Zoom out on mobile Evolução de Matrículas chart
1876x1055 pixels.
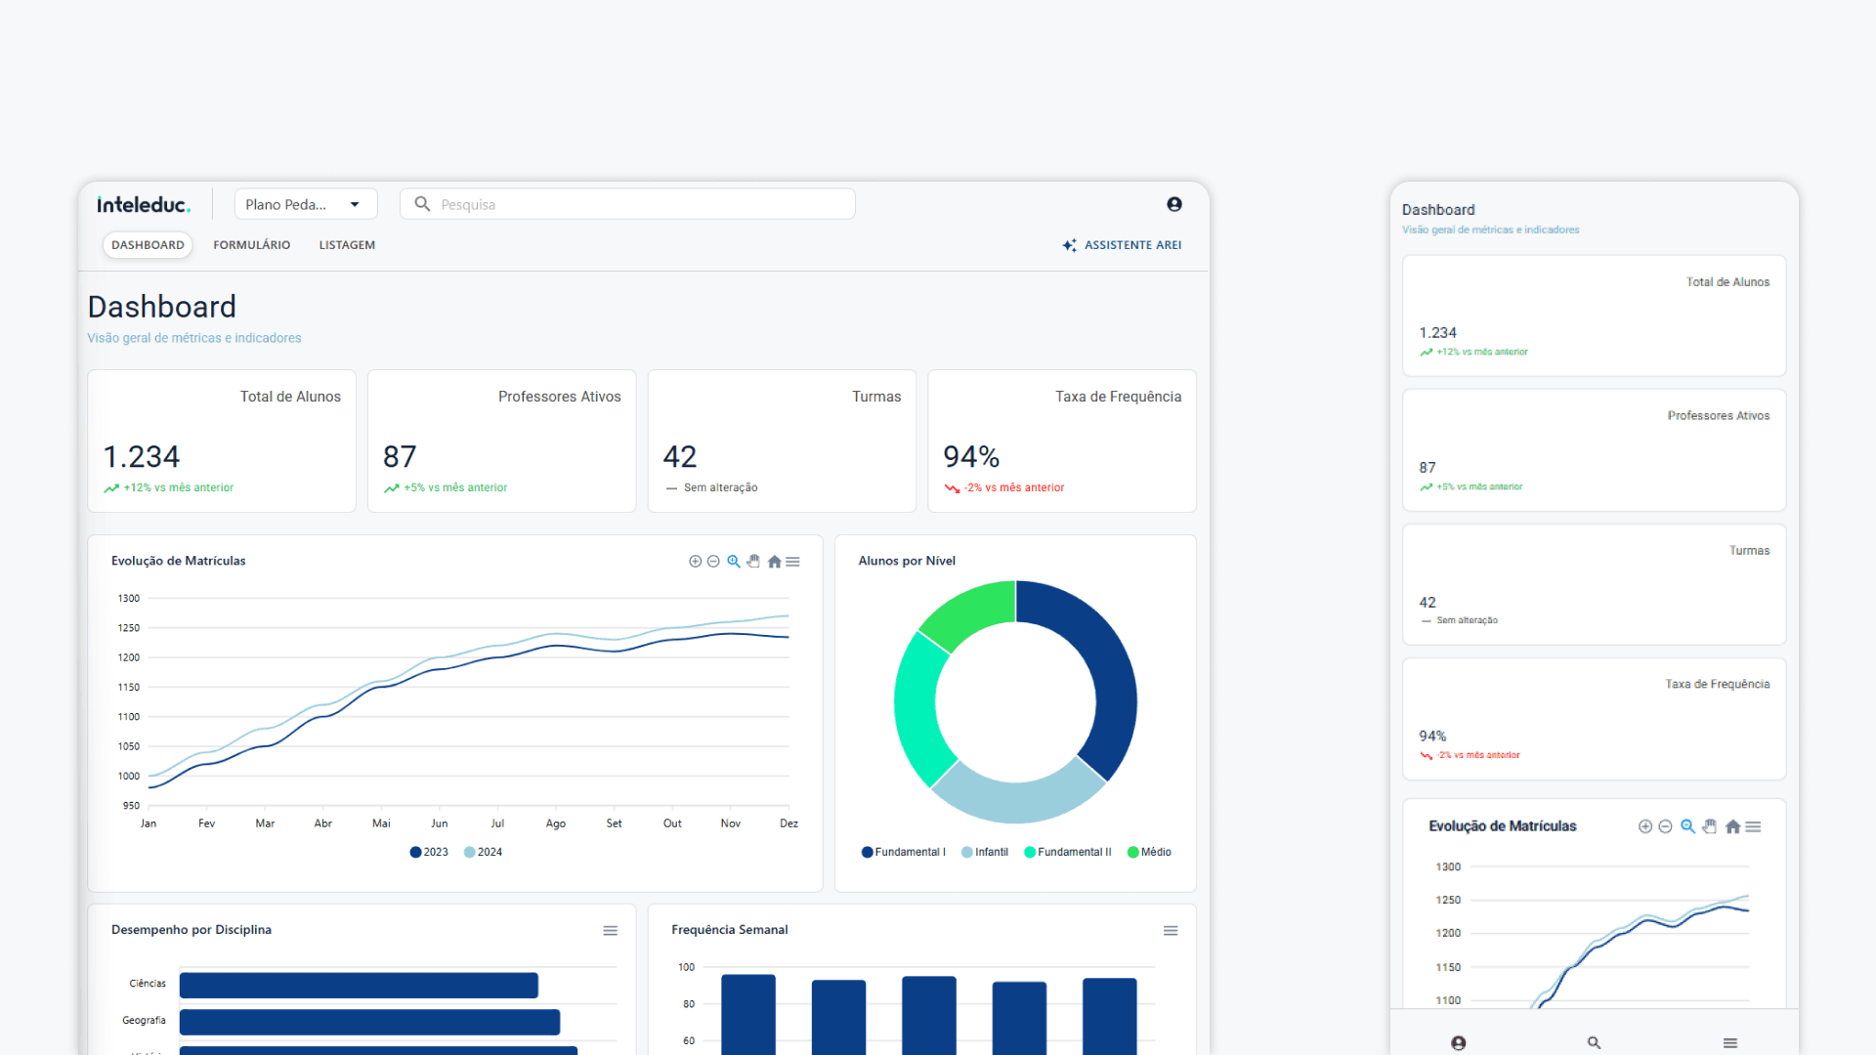(x=1666, y=826)
